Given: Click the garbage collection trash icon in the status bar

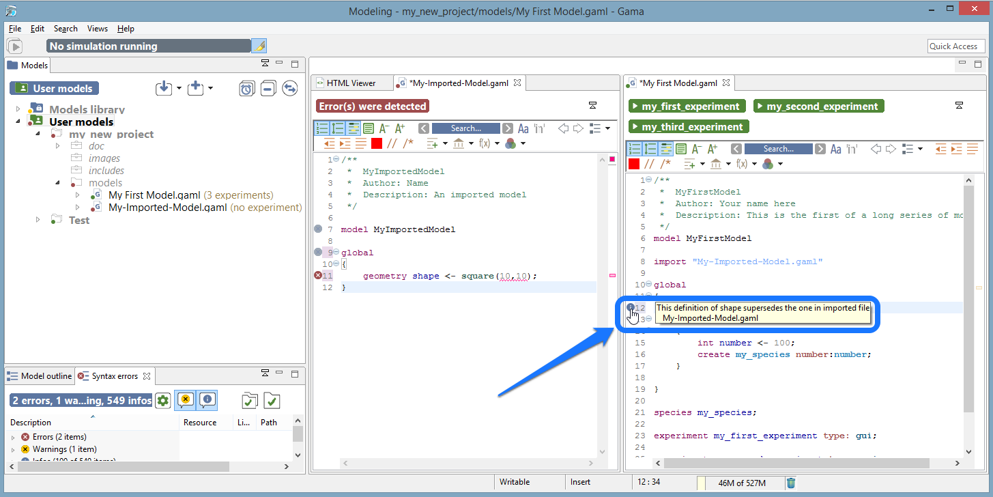Looking at the screenshot, I should tap(791, 483).
